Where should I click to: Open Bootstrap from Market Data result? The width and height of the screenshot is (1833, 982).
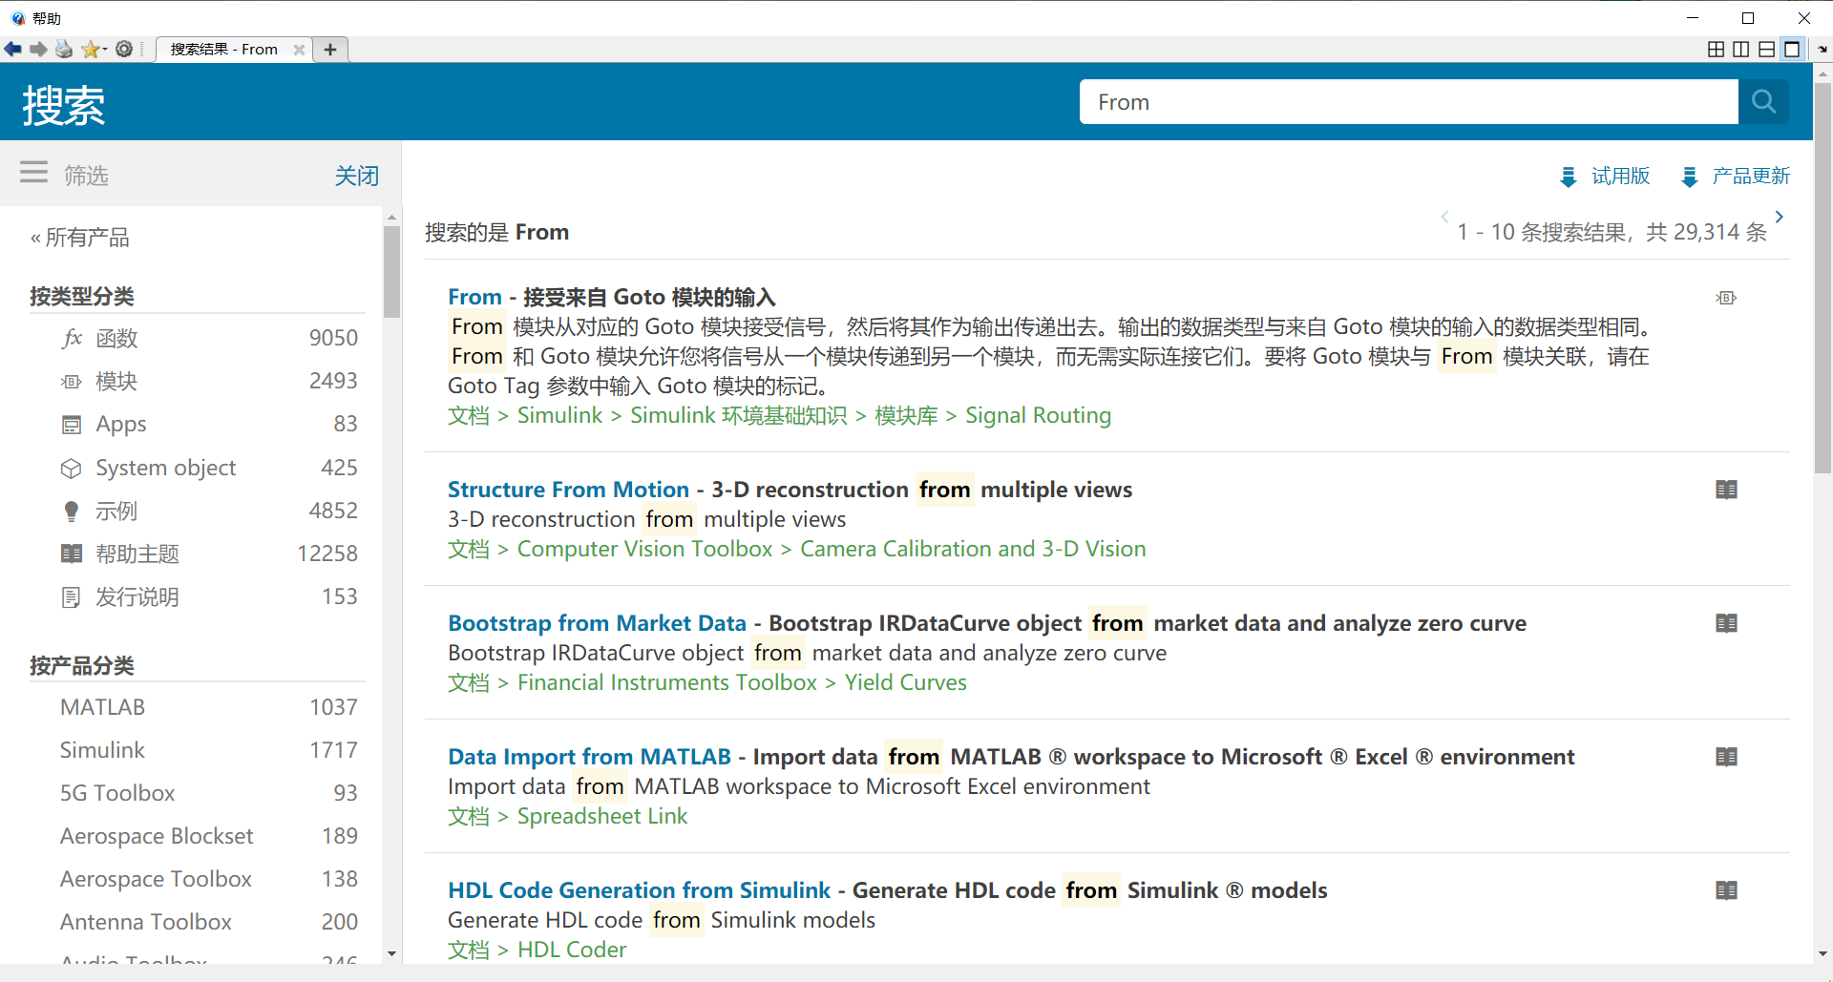pos(597,623)
